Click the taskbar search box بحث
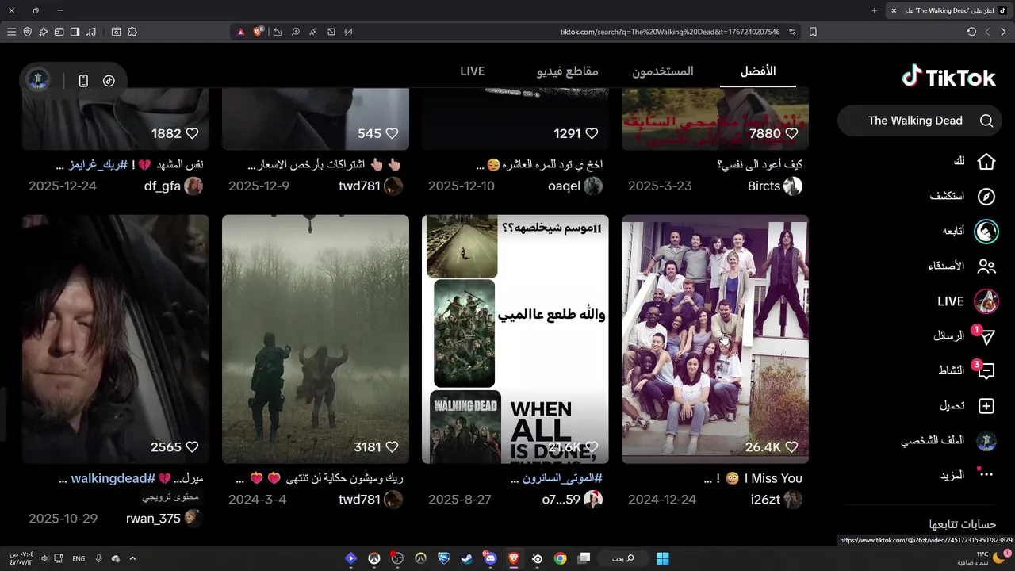The height and width of the screenshot is (571, 1015). 623,558
